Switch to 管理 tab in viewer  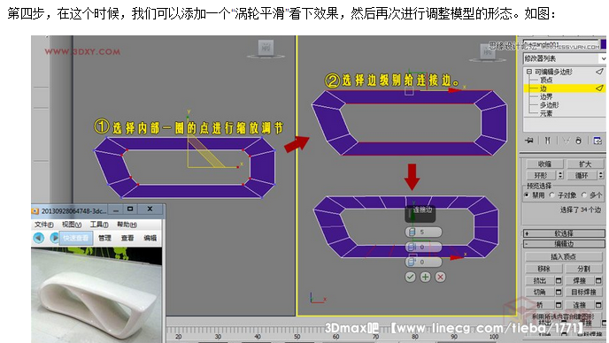click(x=104, y=238)
